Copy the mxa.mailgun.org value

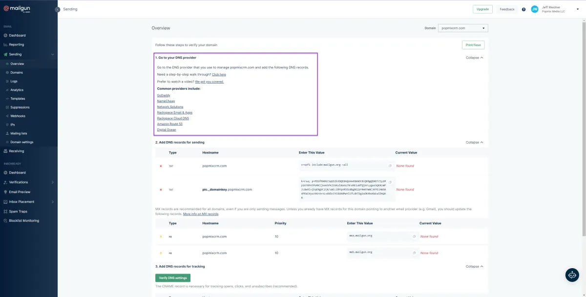tap(414, 236)
